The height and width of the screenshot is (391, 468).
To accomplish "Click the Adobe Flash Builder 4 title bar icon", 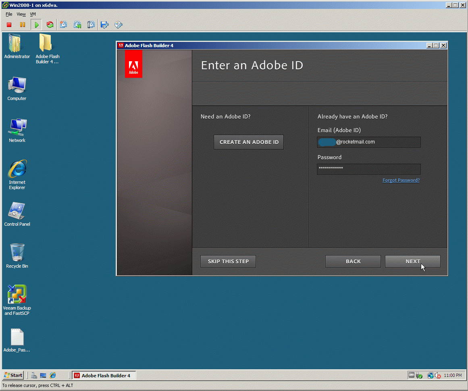I will [121, 46].
